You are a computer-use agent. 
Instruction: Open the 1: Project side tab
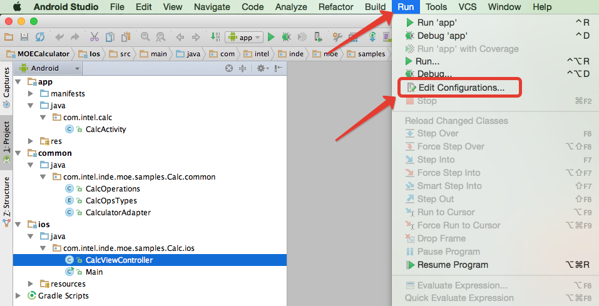coord(6,142)
